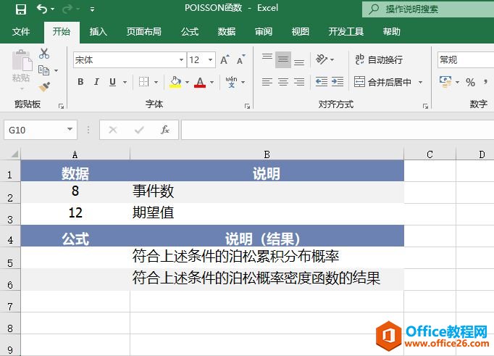Click the formula bar input area
The width and height of the screenshot is (494, 356).
pyautogui.click(x=338, y=130)
